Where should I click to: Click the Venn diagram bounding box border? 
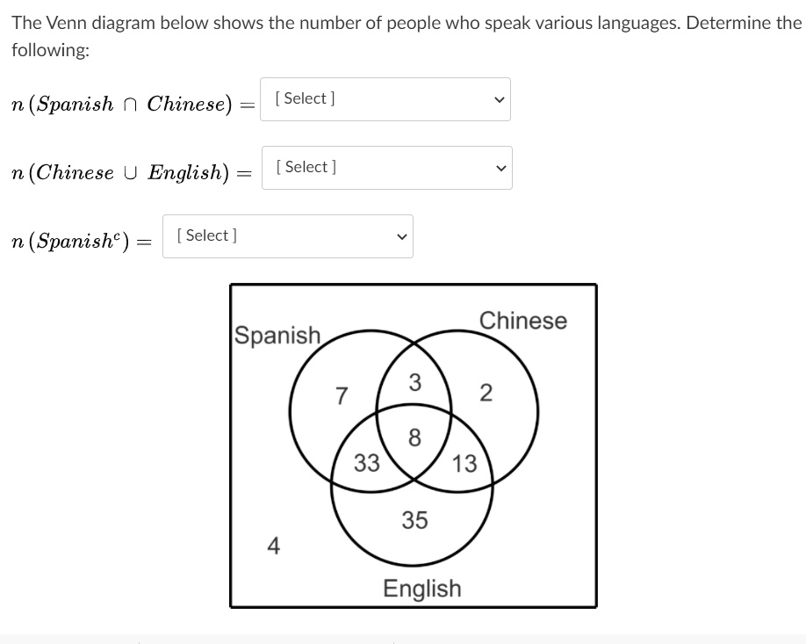[x=413, y=285]
